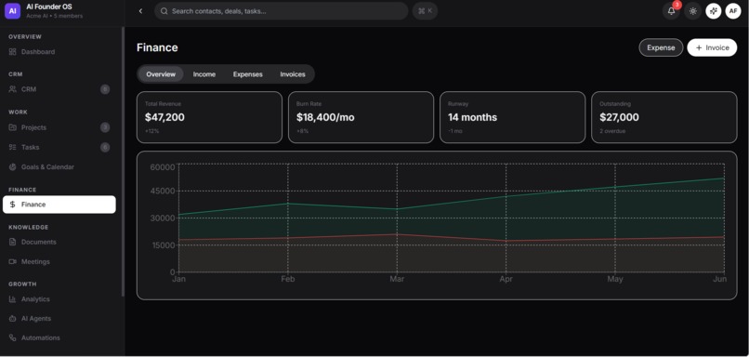Open the Dashboard page
Screen dimensions: 749x357
59,52
